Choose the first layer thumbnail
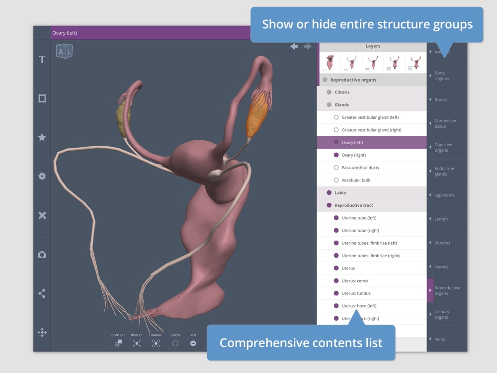This screenshot has width=497, height=373. (330, 63)
